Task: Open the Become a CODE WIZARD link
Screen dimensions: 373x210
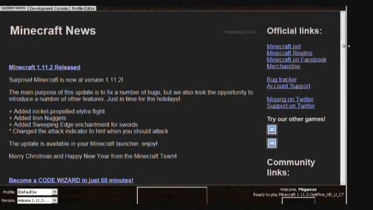Action: (71, 180)
